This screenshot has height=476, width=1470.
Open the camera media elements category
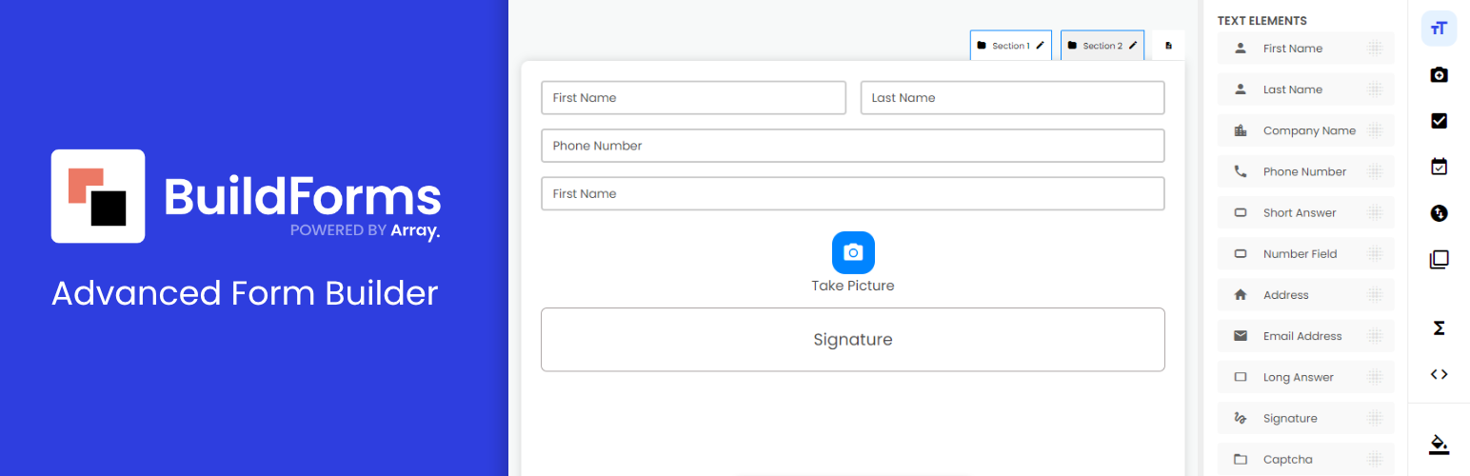[x=1439, y=74]
